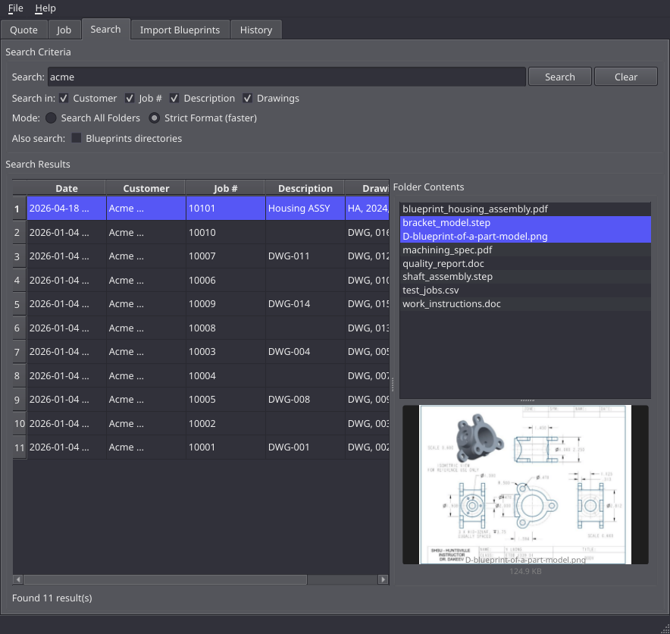
Task: Select machining_spec.pdf in Folder Contents
Action: click(x=525, y=250)
